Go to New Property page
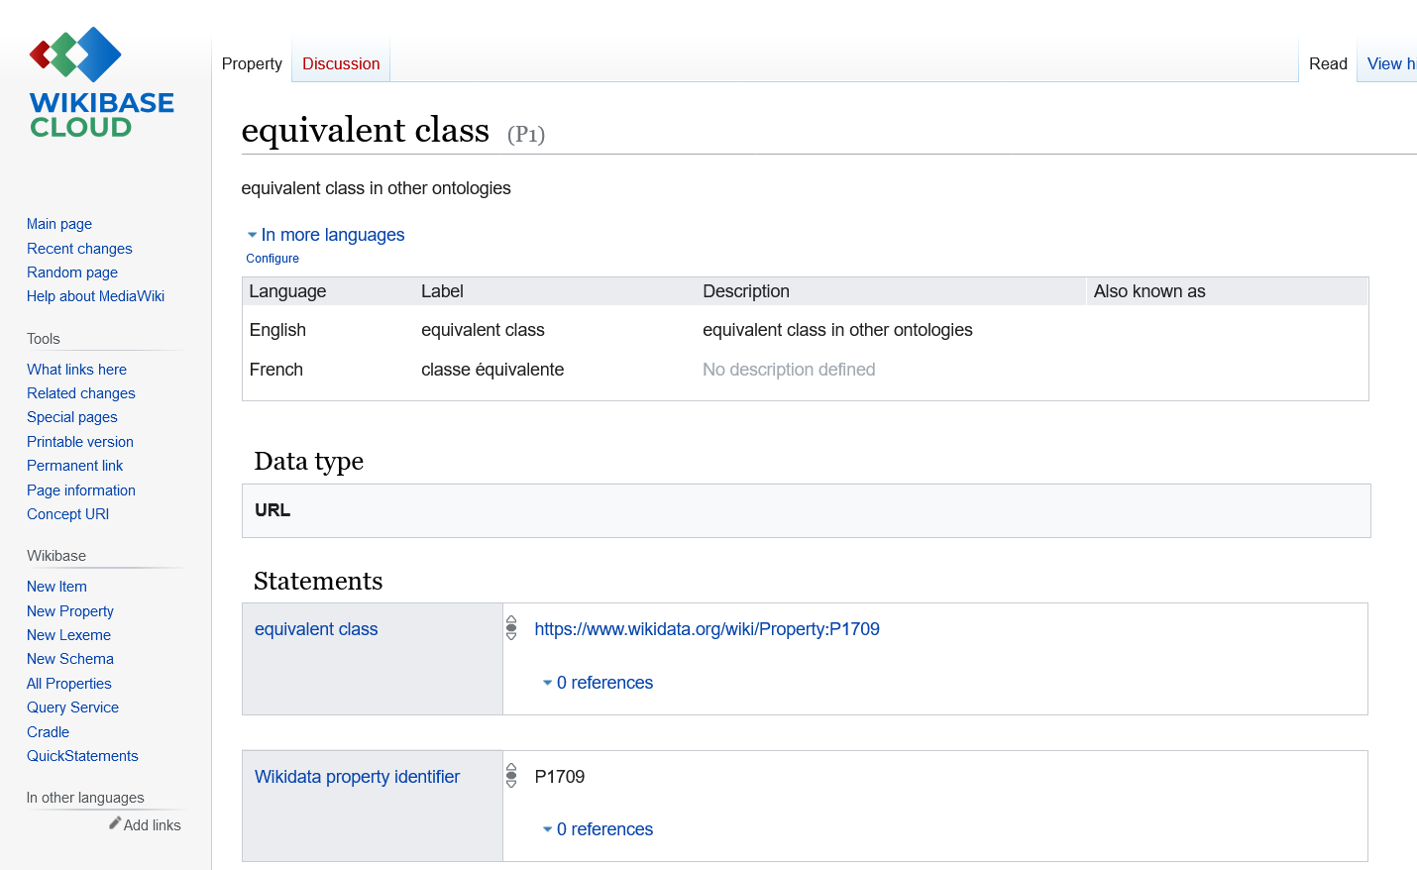This screenshot has width=1417, height=870. click(70, 611)
